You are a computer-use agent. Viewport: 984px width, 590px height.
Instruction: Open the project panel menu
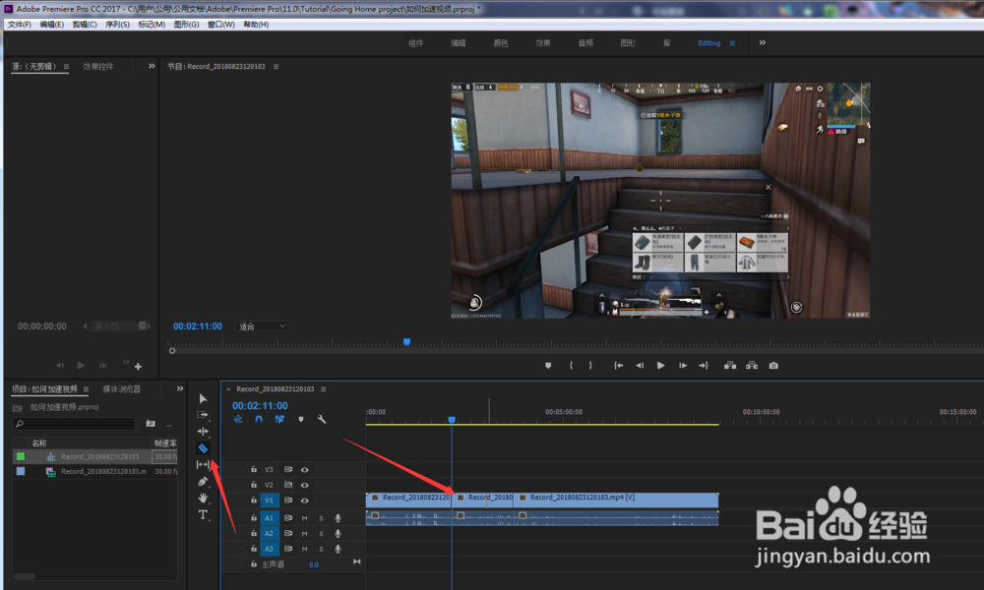pyautogui.click(x=86, y=389)
